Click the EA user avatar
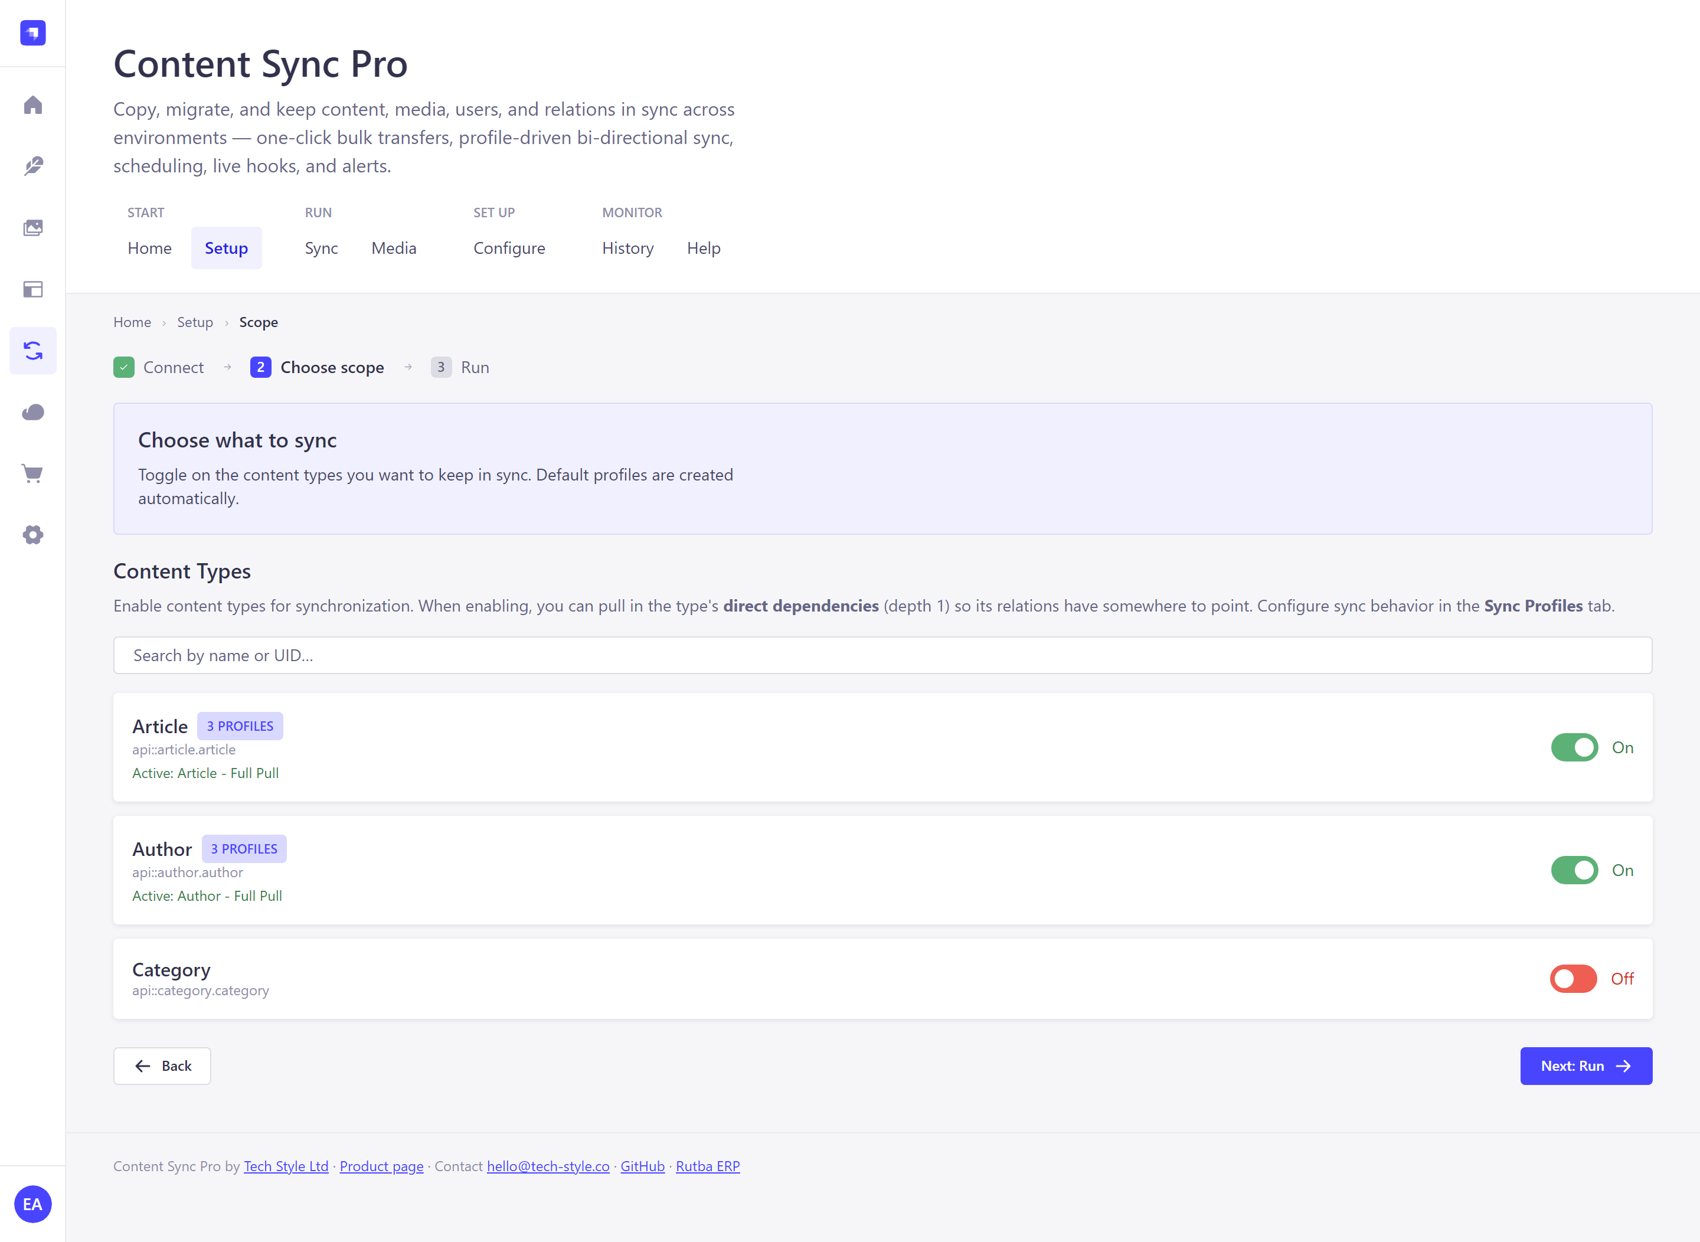This screenshot has width=1700, height=1242. point(32,1204)
